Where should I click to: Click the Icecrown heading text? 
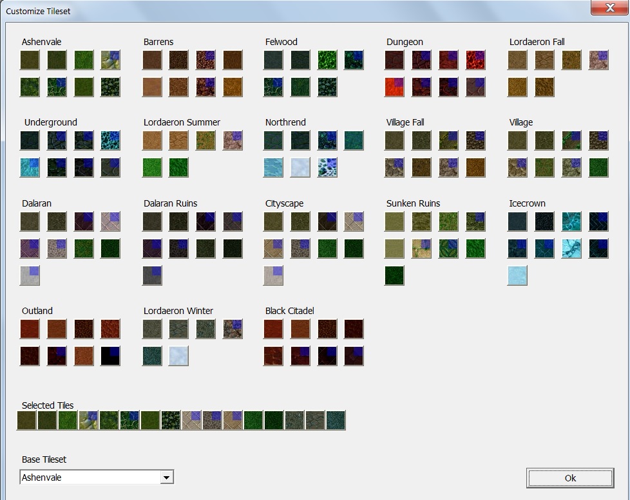(x=527, y=203)
